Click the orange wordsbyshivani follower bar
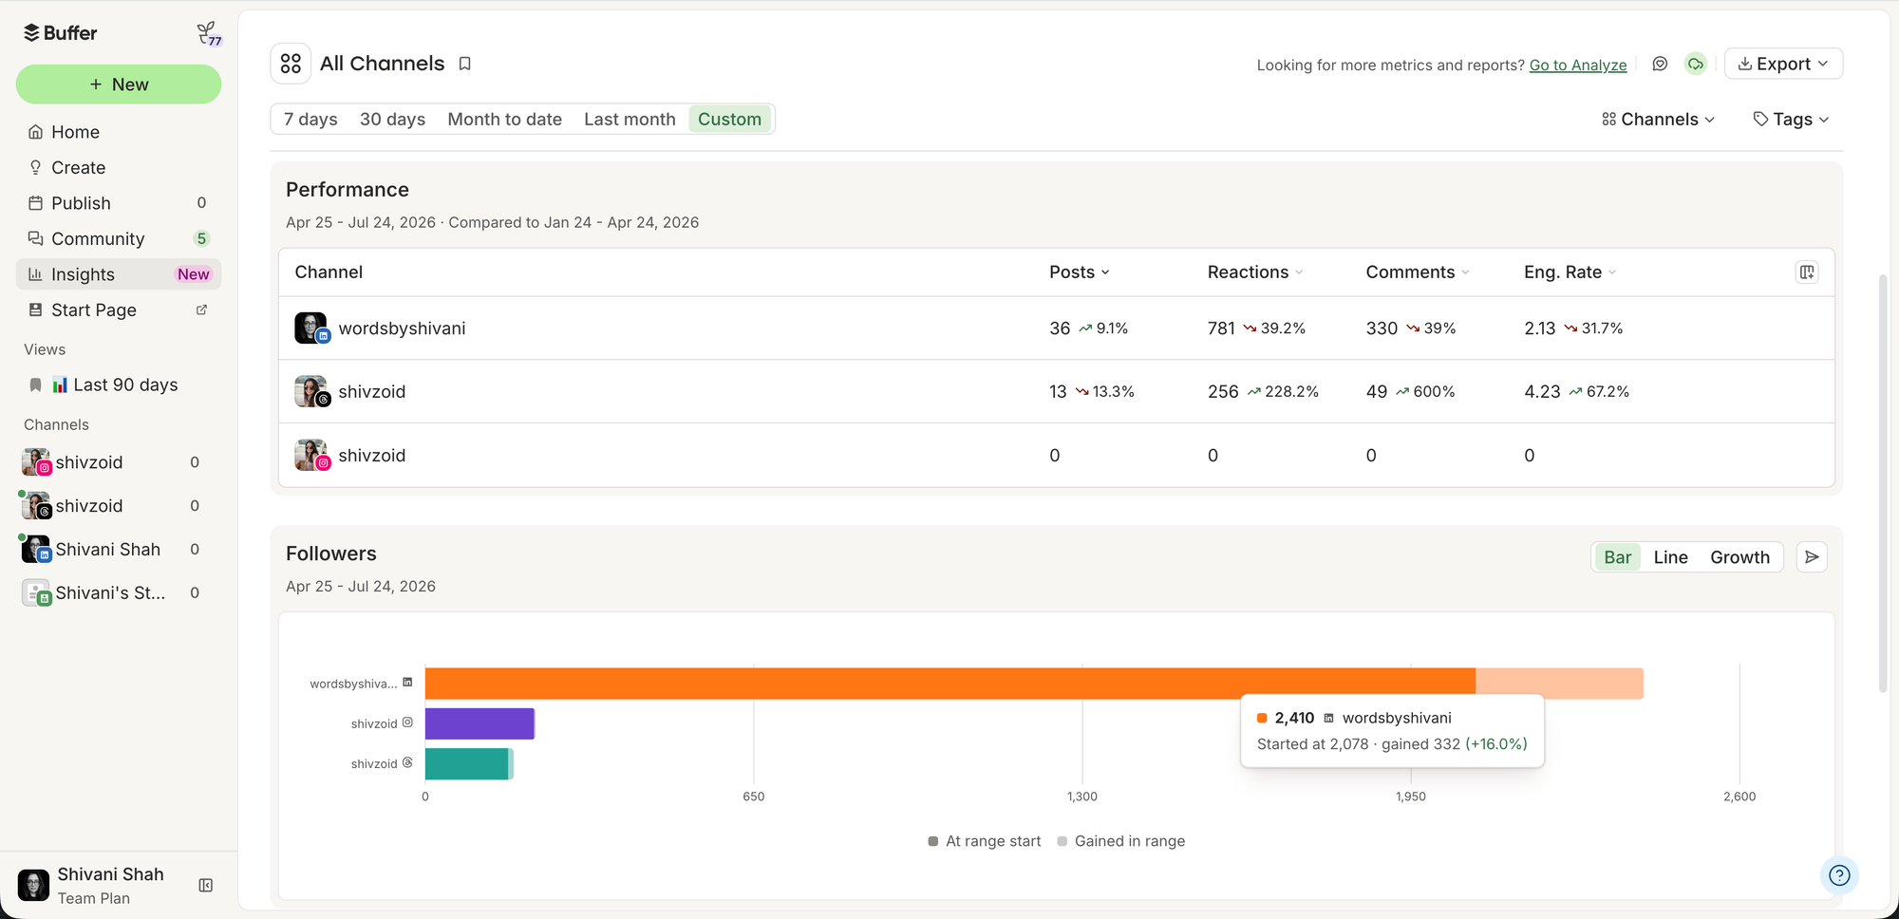The height and width of the screenshot is (919, 1899). click(x=949, y=684)
